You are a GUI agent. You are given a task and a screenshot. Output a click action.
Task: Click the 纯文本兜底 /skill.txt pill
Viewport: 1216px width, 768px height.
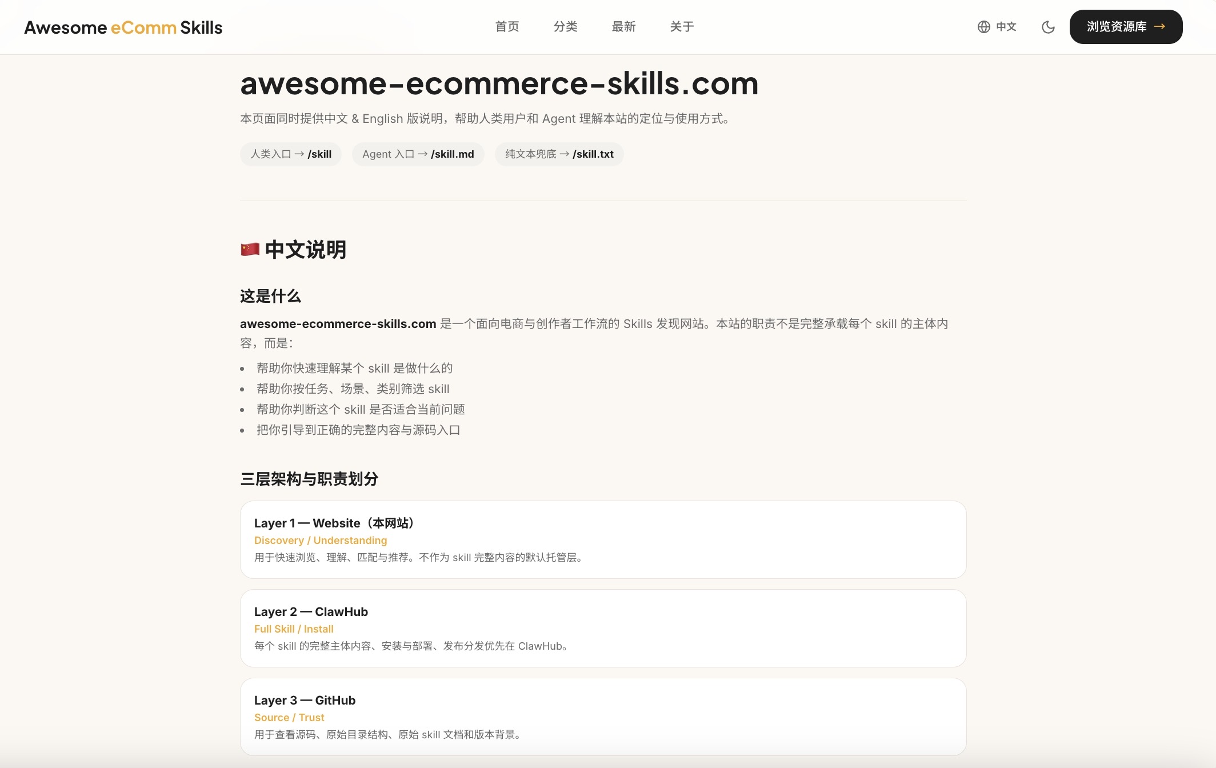(559, 154)
